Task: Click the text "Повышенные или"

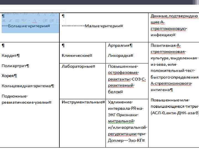Action: pos(169,100)
